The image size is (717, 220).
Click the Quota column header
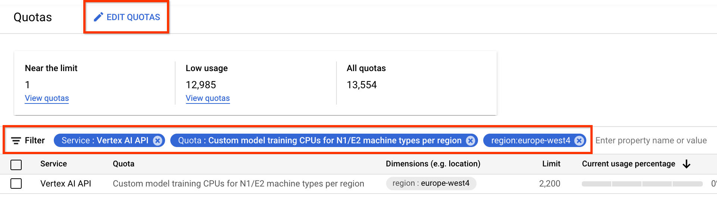124,164
